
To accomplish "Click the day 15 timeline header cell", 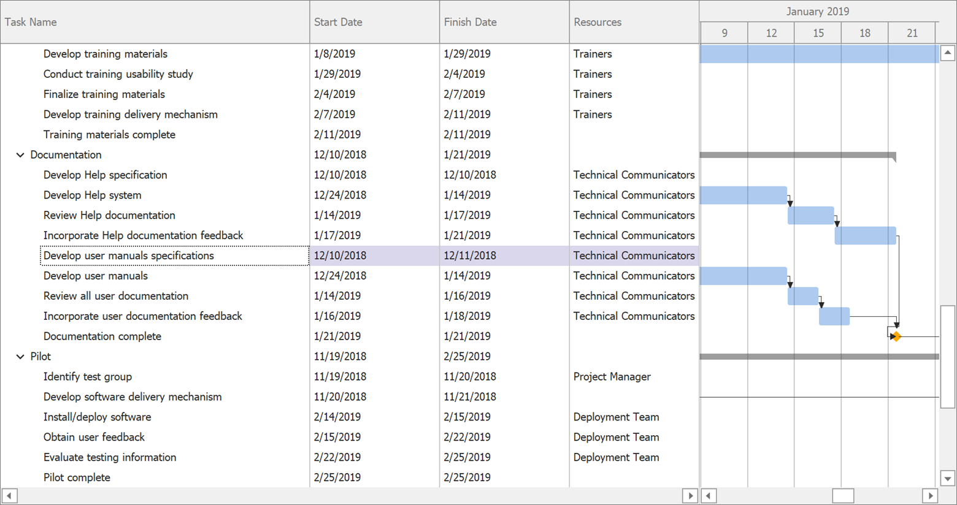I will tap(818, 33).
